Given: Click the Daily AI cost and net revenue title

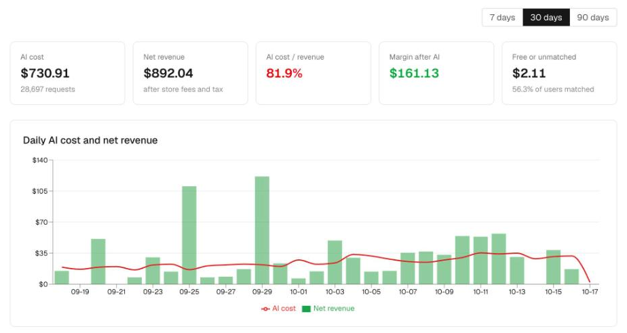Looking at the screenshot, I should click(x=90, y=140).
